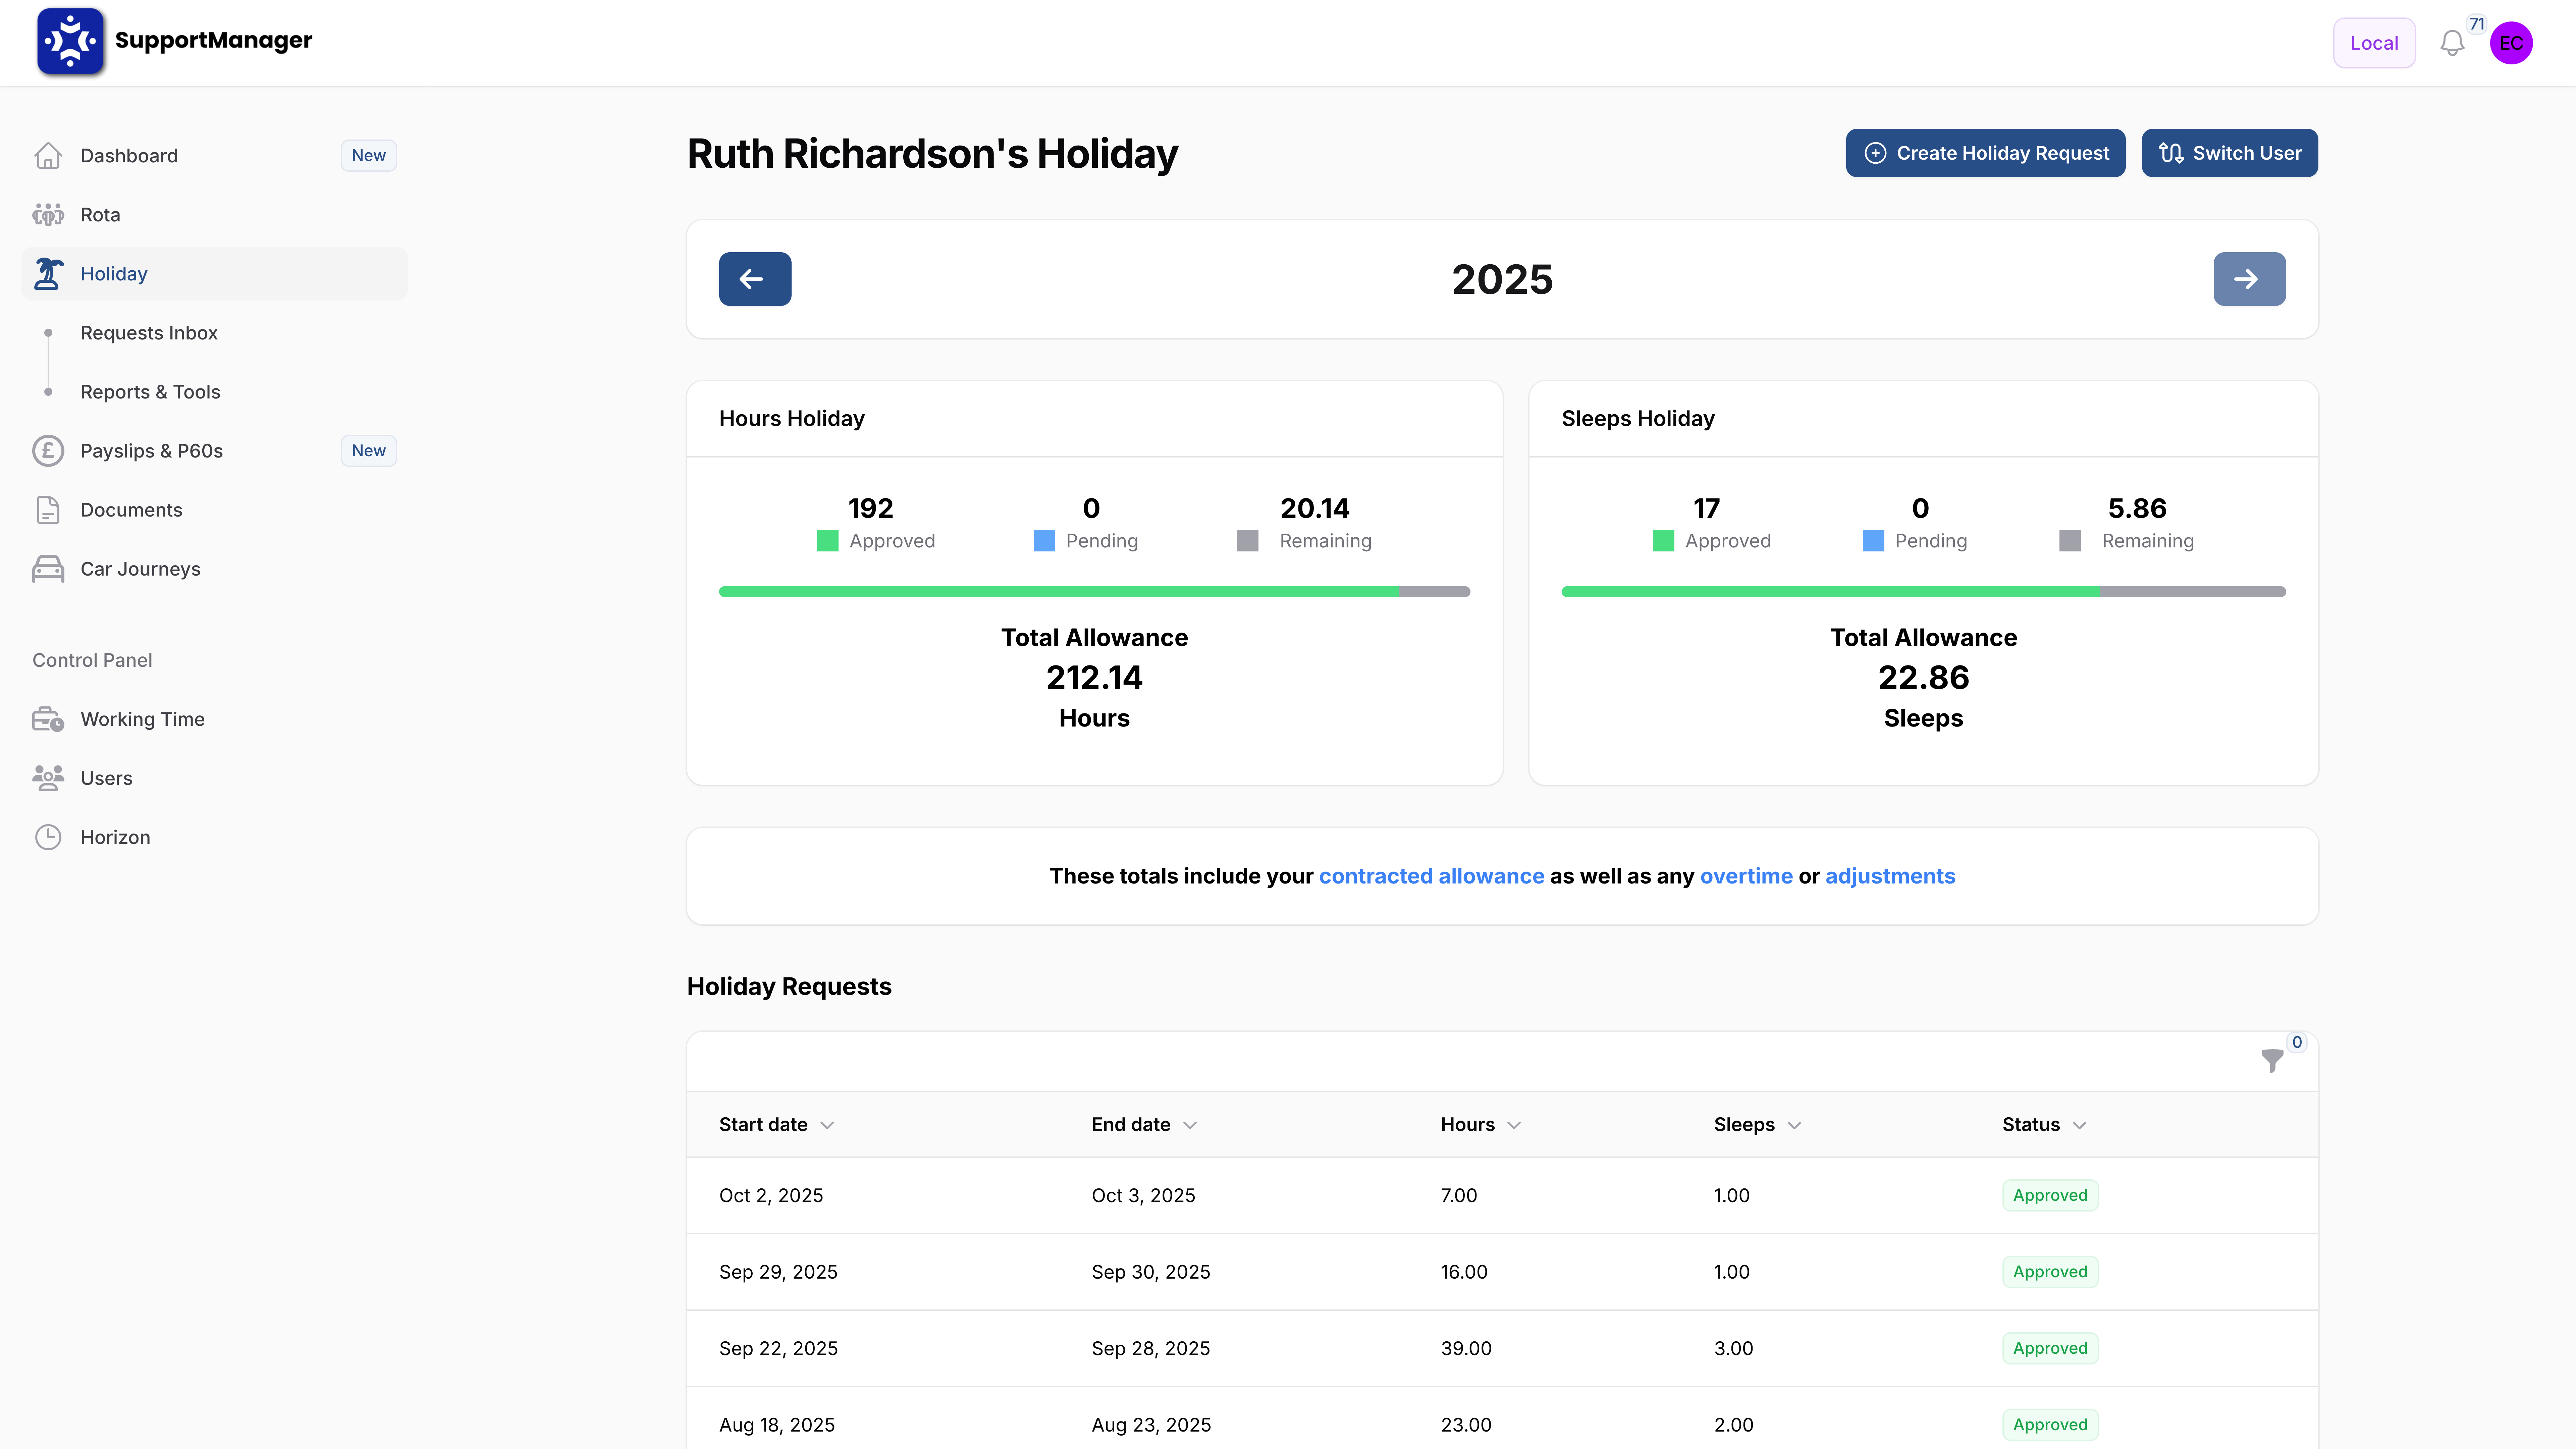The image size is (2576, 1449).
Task: Open the Users menu item
Action: pos(214,778)
